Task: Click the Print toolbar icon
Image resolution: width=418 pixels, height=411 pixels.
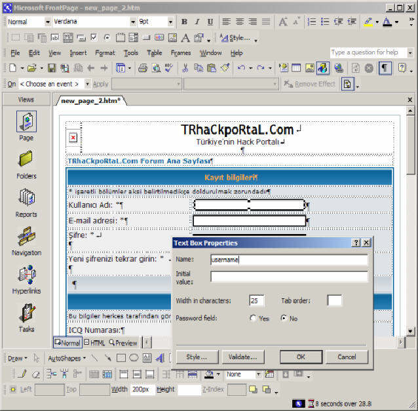Action: pos(143,68)
